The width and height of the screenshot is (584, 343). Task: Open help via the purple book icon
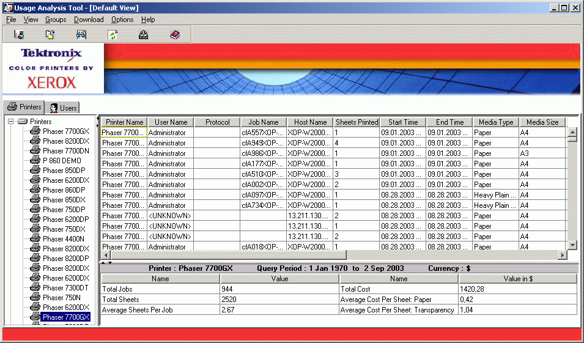175,35
